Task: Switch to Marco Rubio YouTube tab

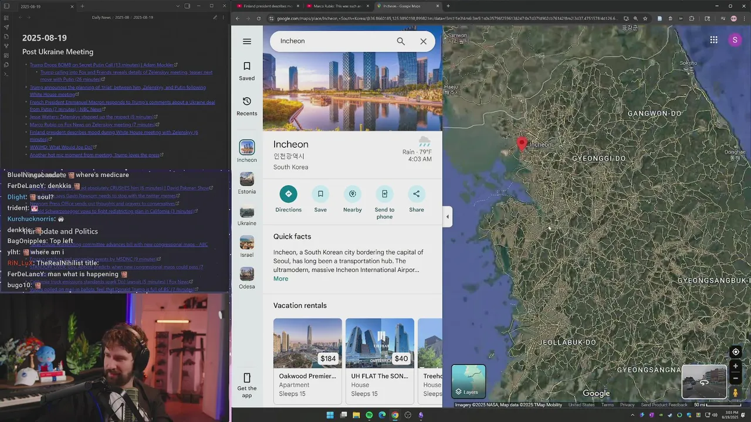Action: click(x=338, y=6)
